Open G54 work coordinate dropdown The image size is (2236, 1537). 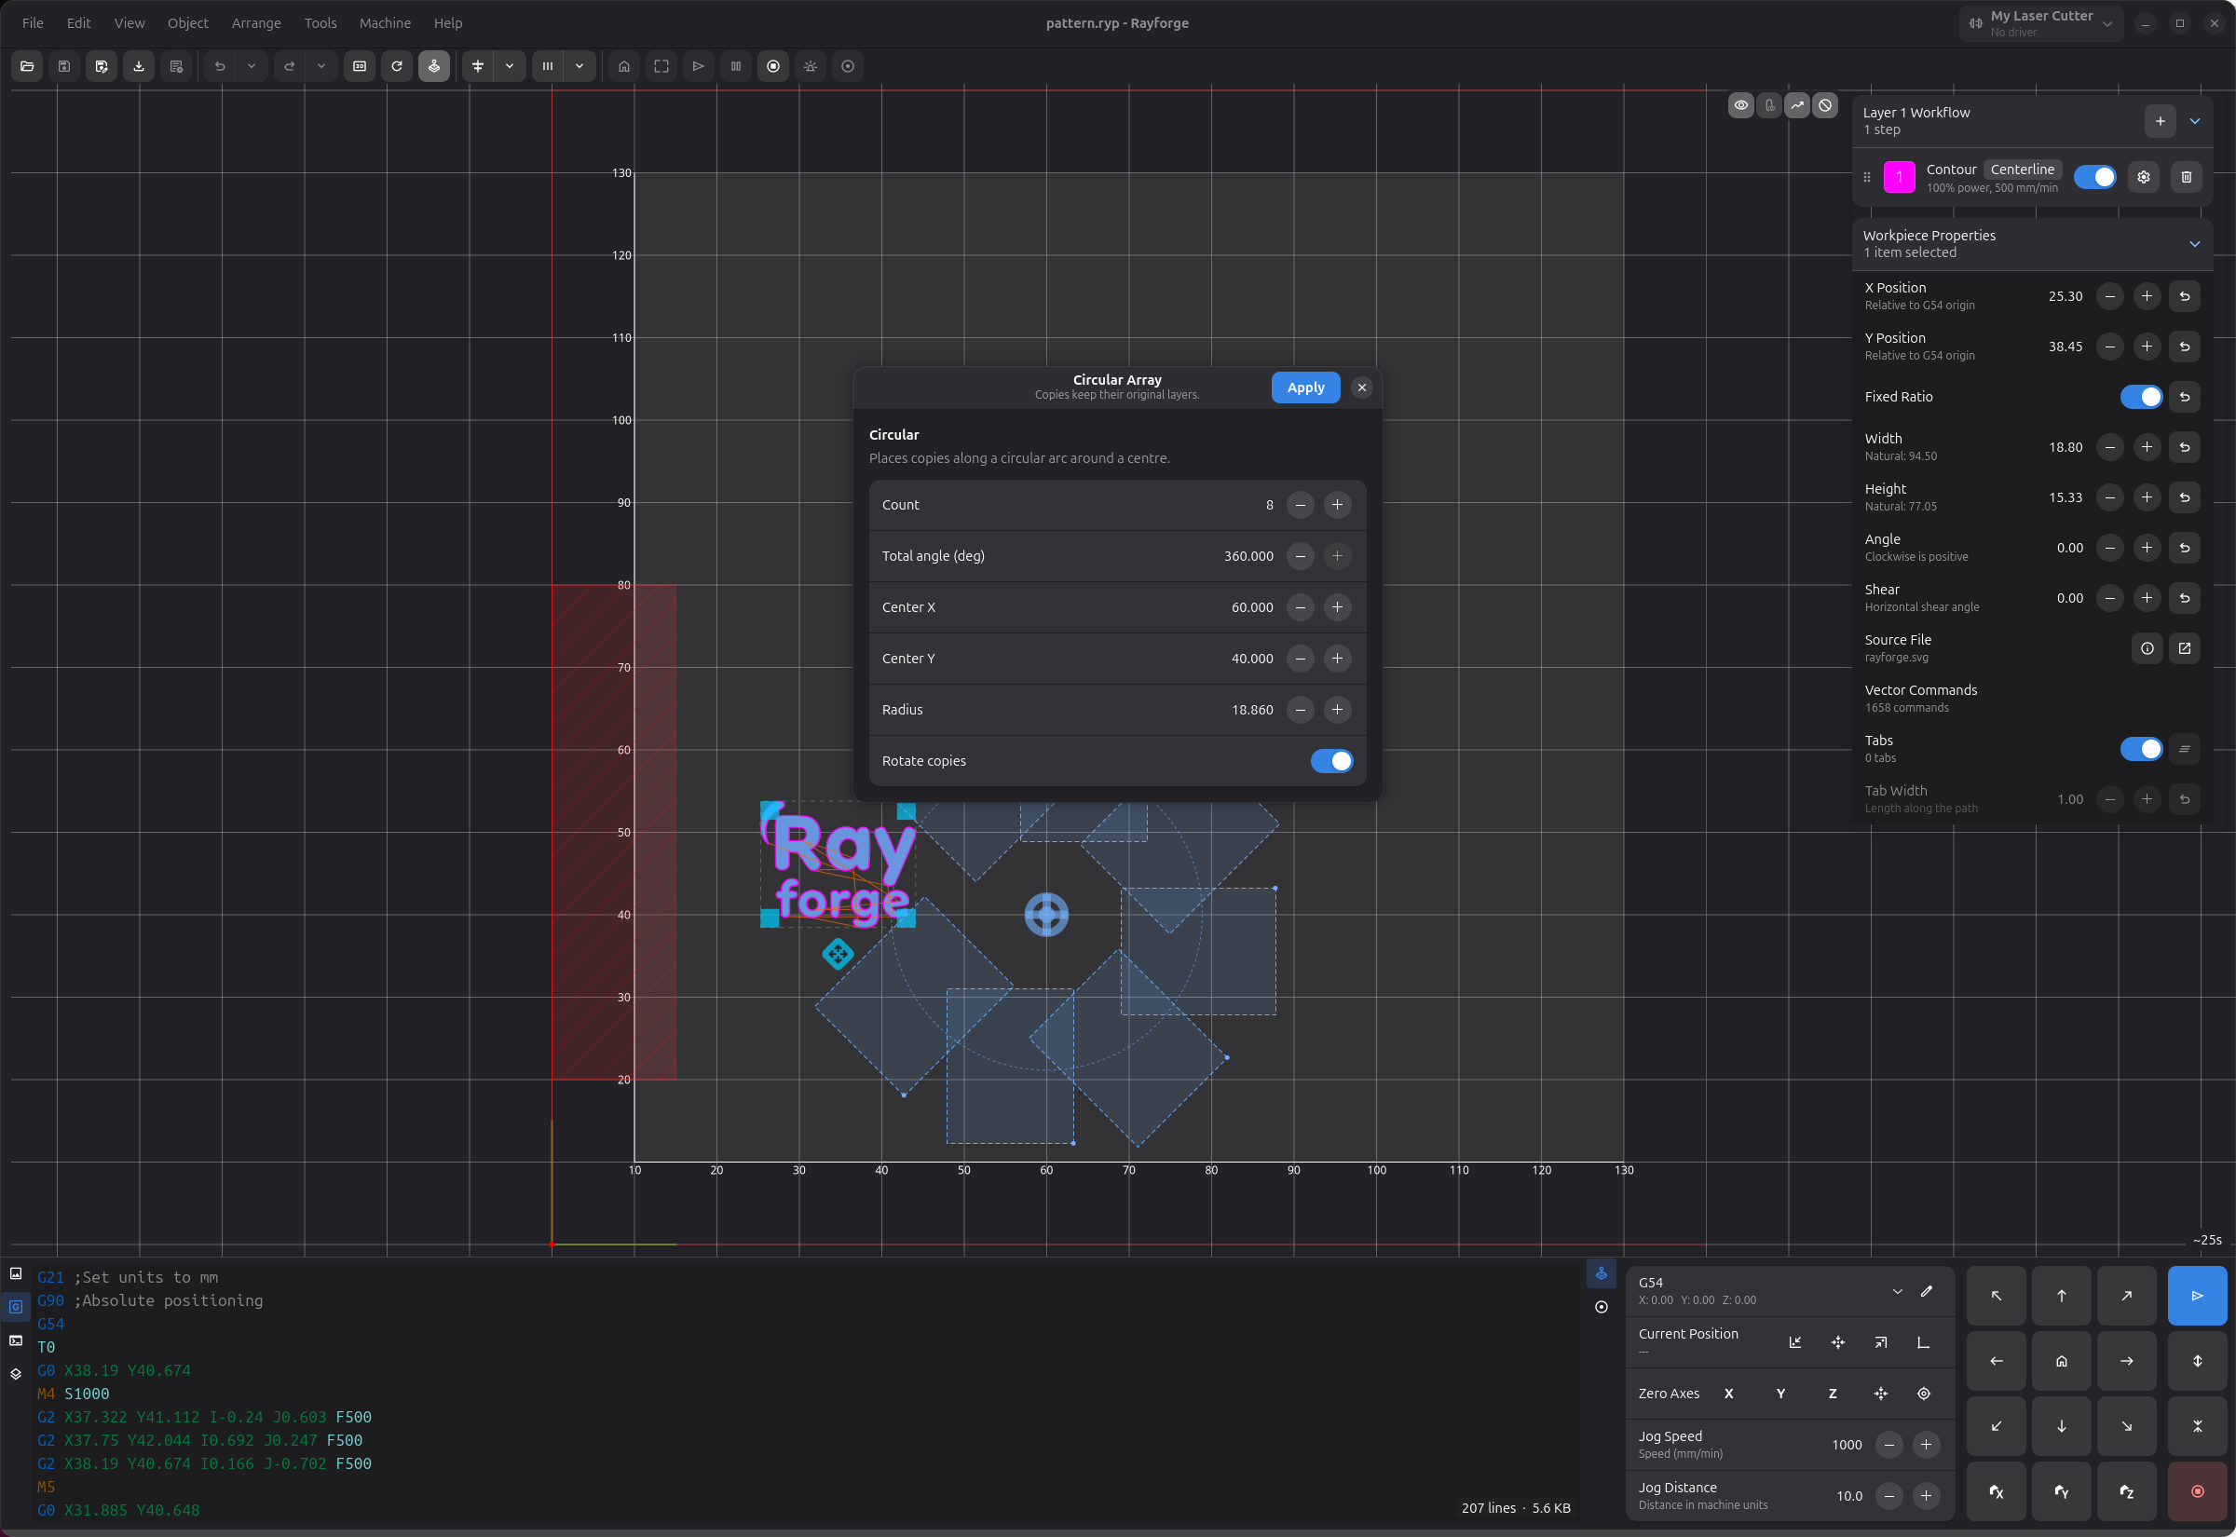coord(1897,1291)
